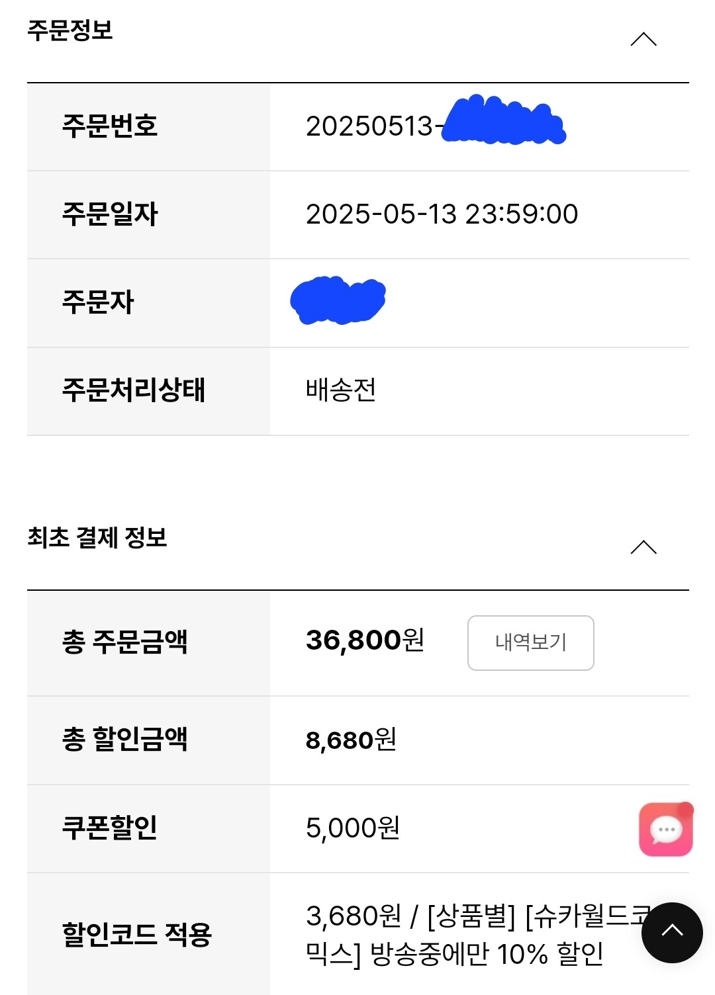Click the order date 2025-05-13 23:59:00

pyautogui.click(x=442, y=214)
